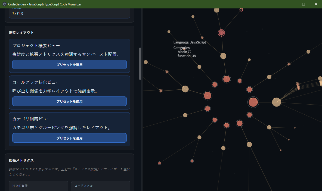Click the small hollow pink square node at top
322x191 pixels.
tap(241, 10)
